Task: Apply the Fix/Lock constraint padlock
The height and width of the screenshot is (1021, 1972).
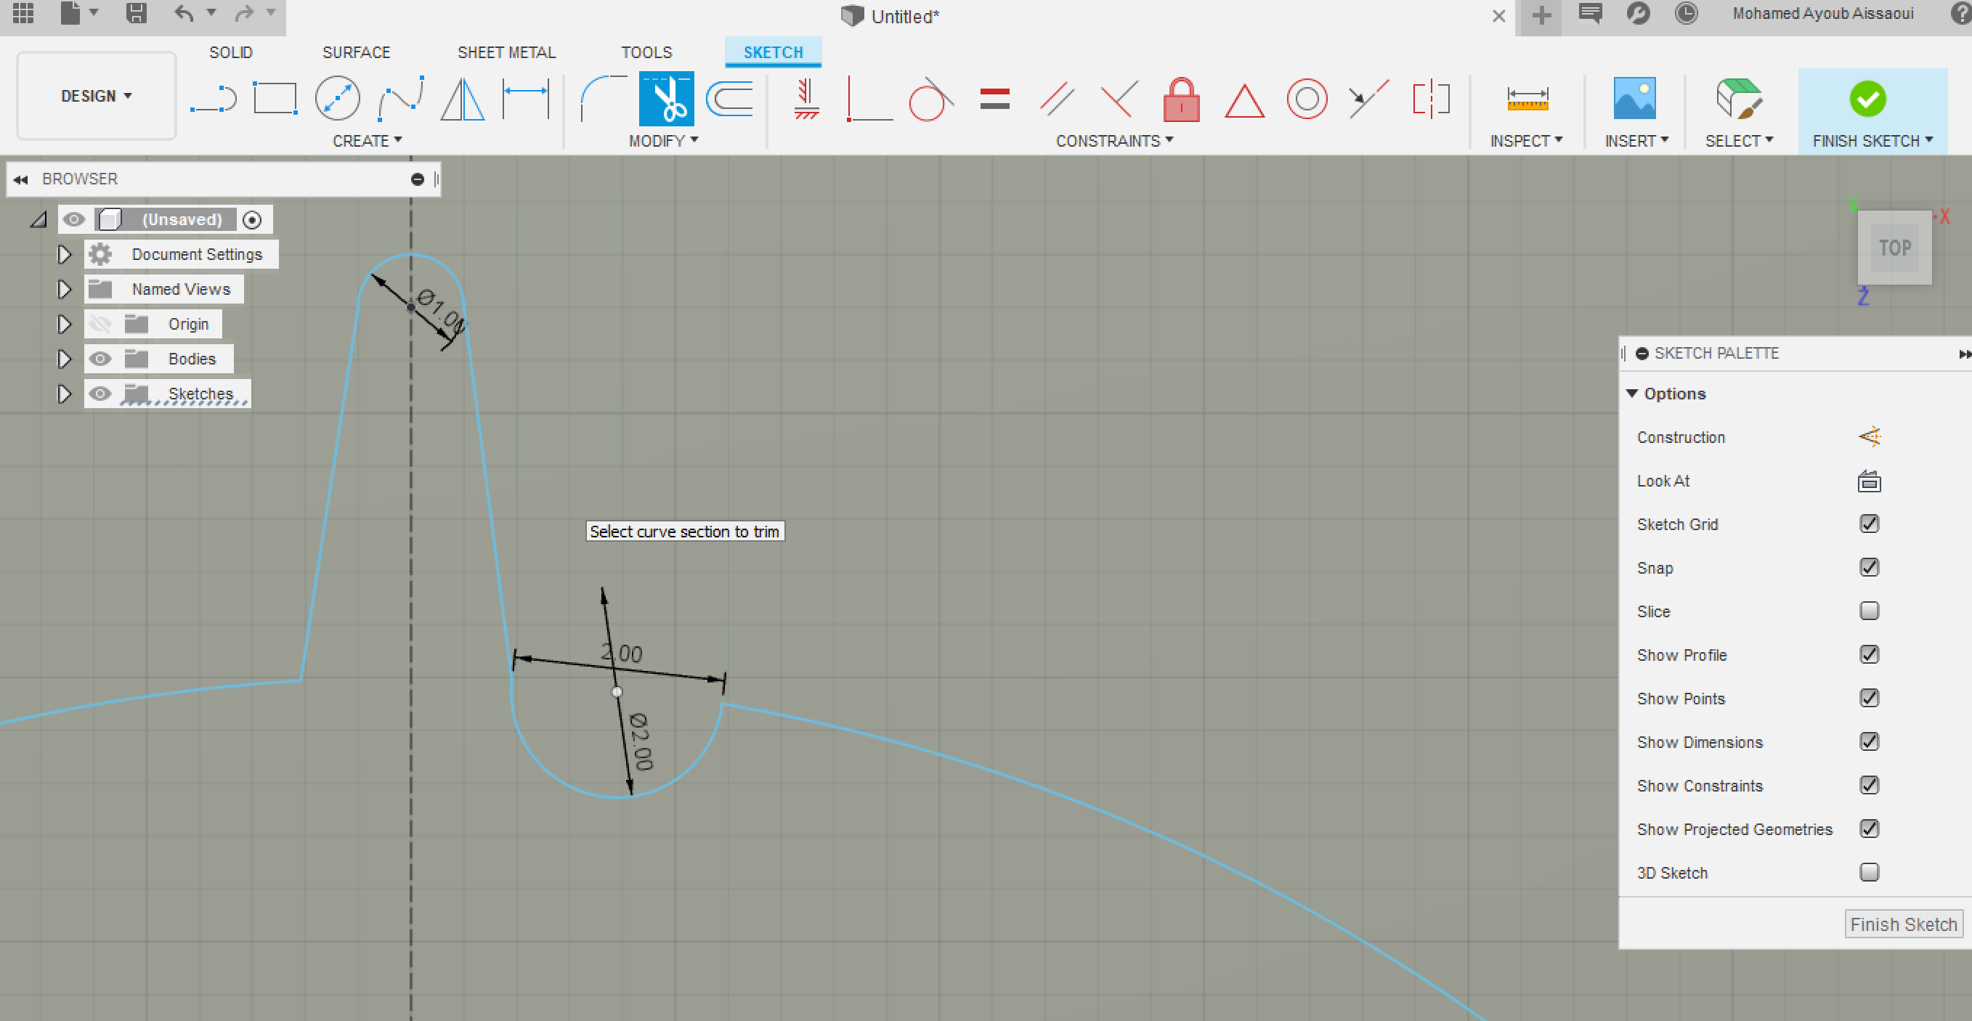Action: (1180, 100)
